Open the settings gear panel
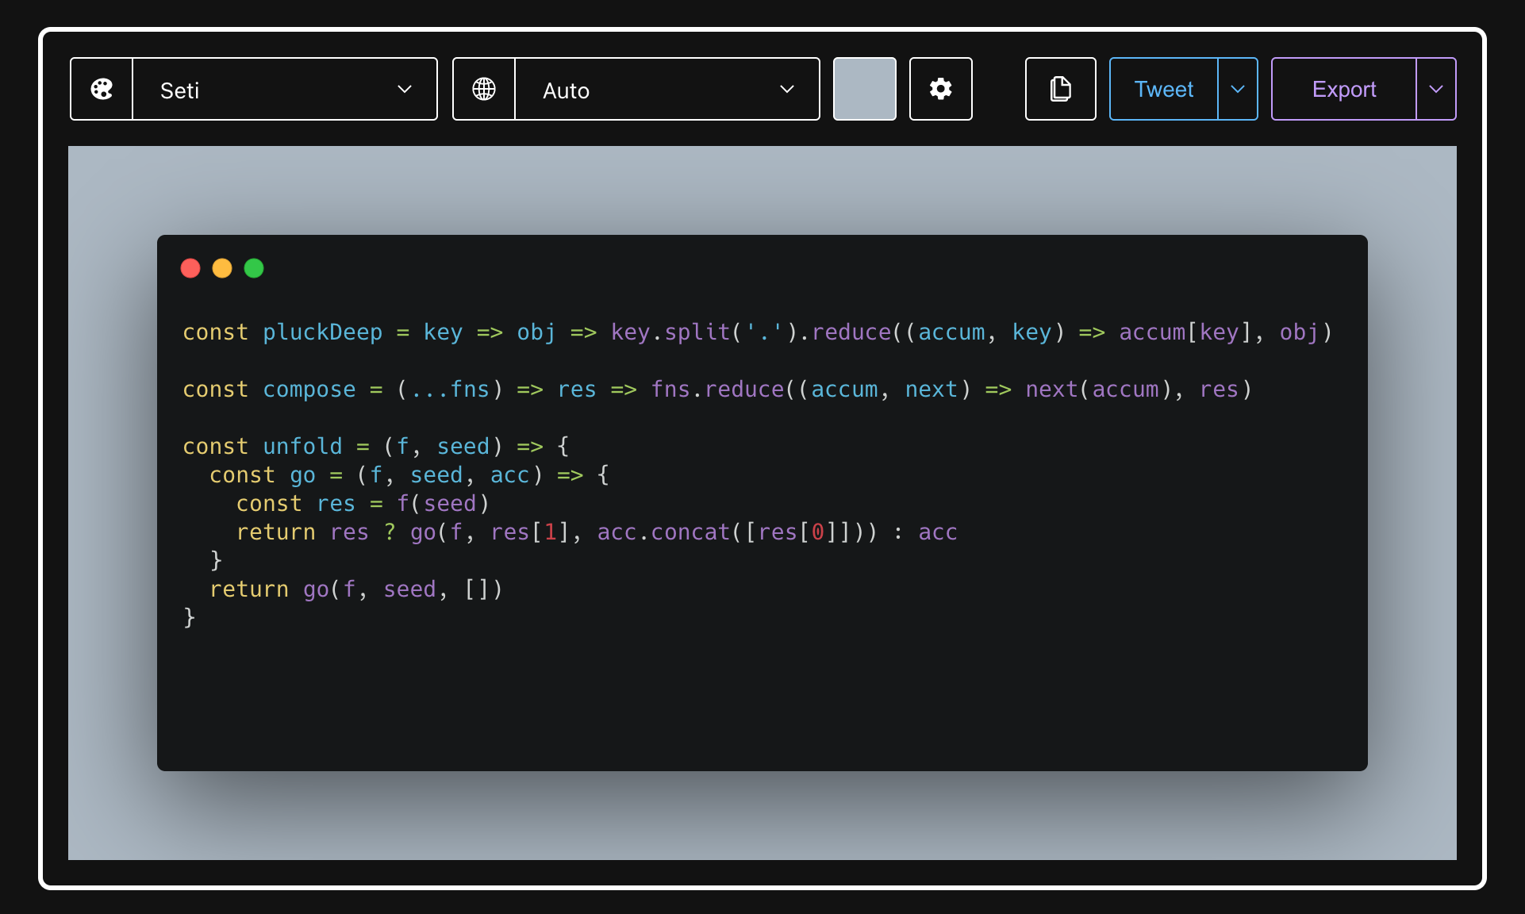The image size is (1525, 914). coord(940,89)
